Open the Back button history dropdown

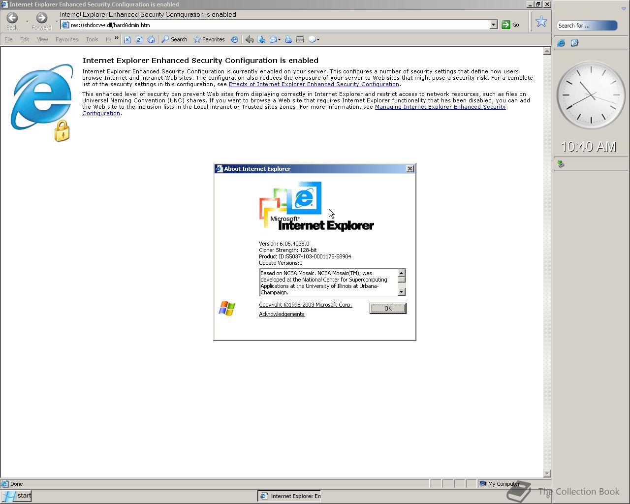click(27, 21)
